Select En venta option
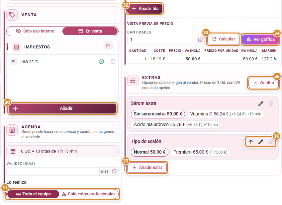This screenshot has height=205, width=282. [x=90, y=31]
